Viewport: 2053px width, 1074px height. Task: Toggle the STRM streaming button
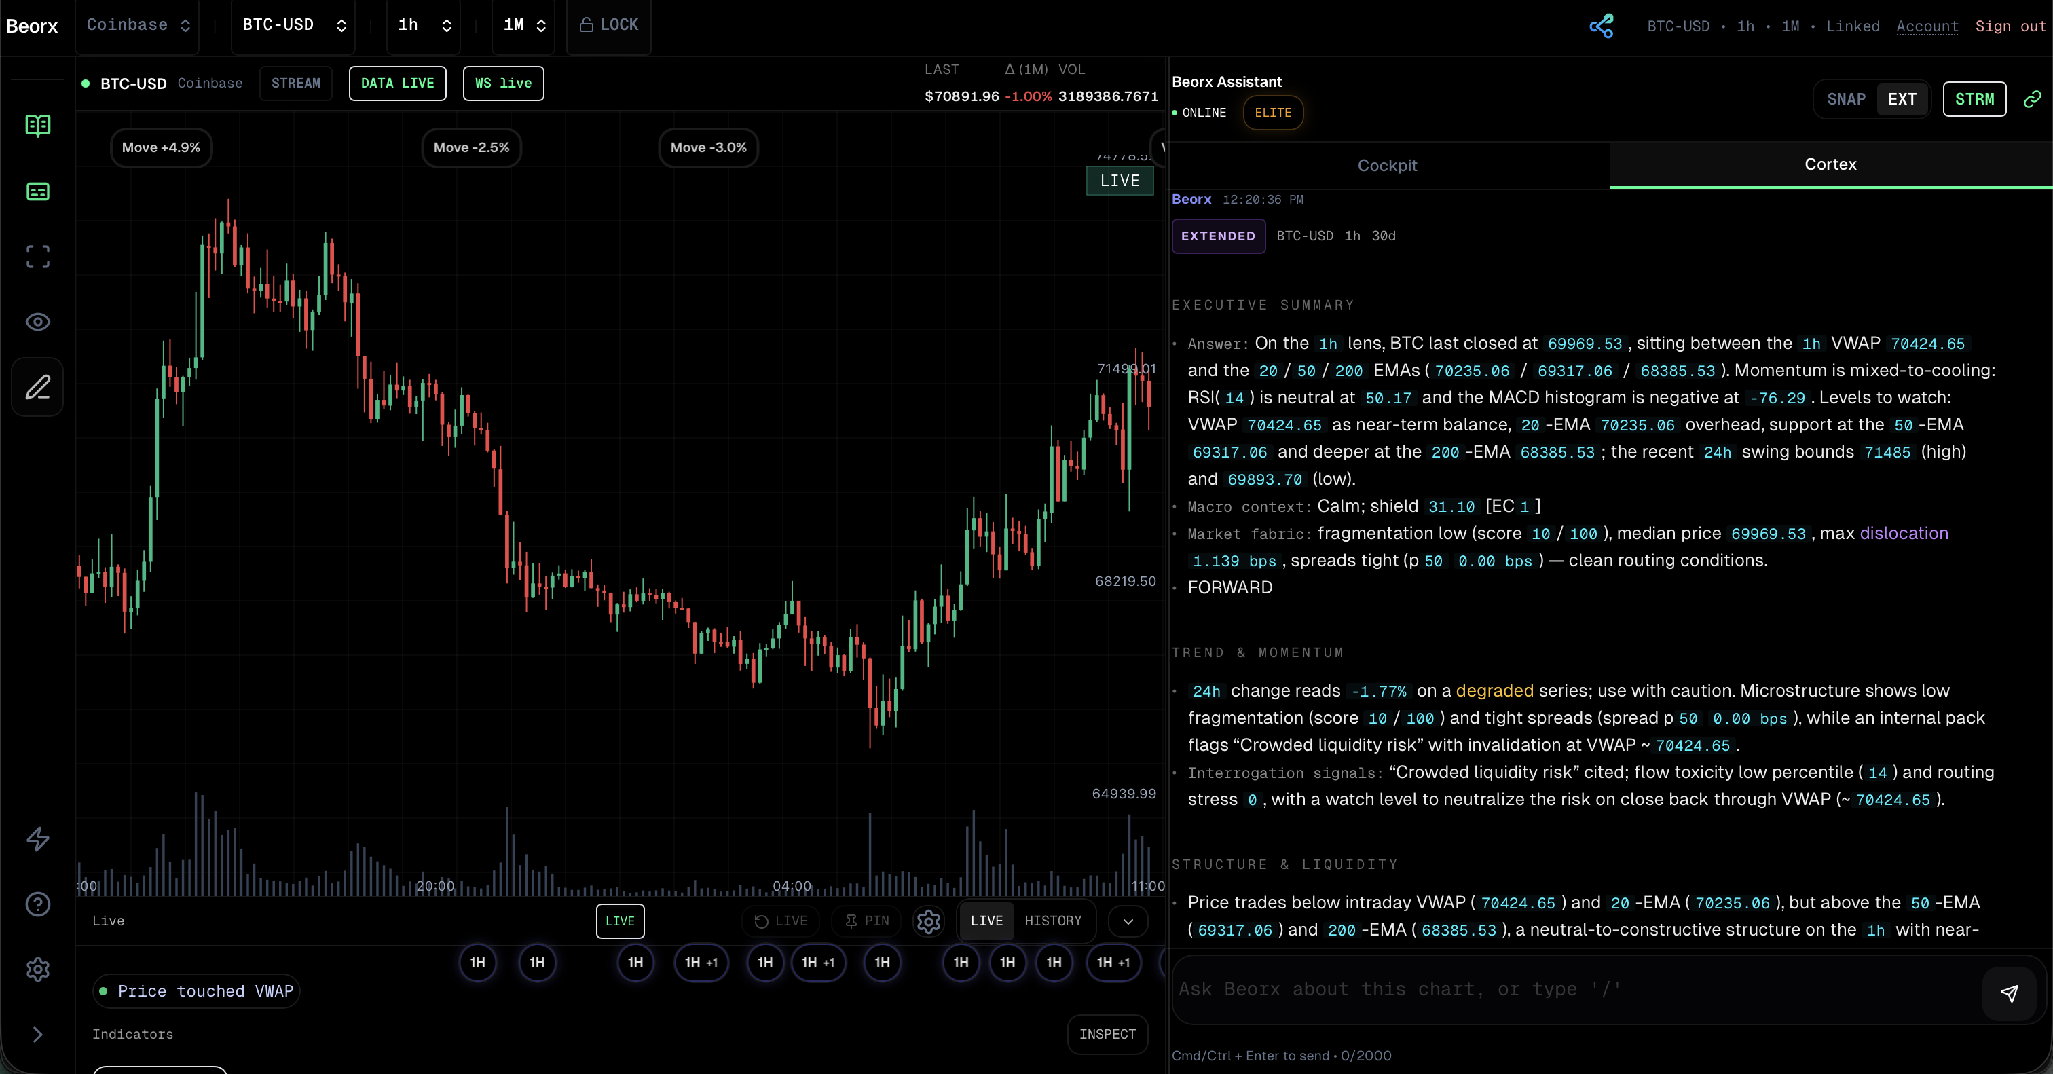pyautogui.click(x=1974, y=100)
